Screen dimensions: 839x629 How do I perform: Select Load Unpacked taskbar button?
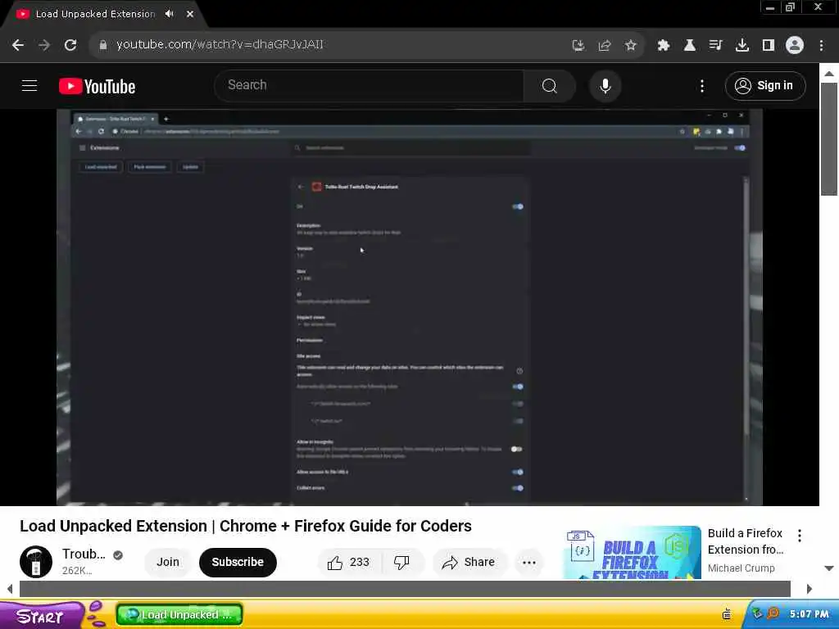(x=179, y=614)
